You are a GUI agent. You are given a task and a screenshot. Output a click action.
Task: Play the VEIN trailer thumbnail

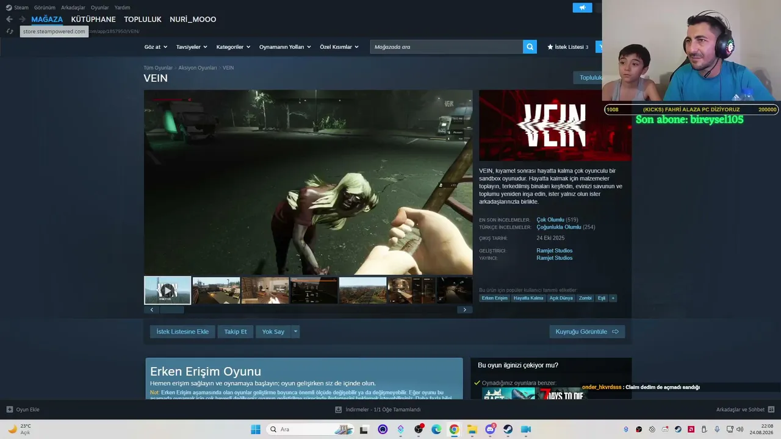coord(167,290)
